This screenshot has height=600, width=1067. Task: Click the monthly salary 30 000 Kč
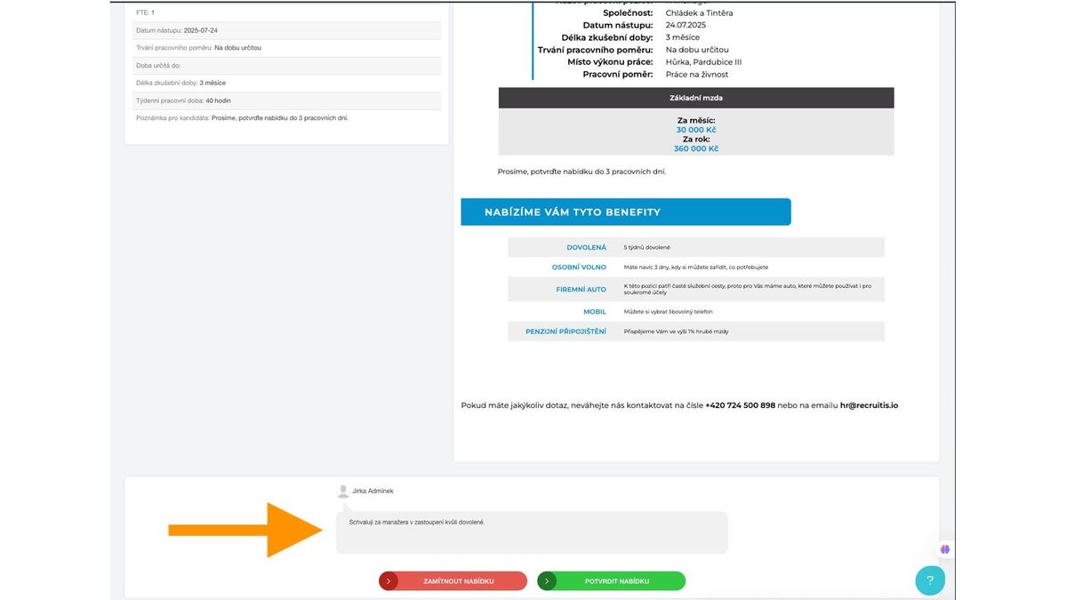(696, 130)
